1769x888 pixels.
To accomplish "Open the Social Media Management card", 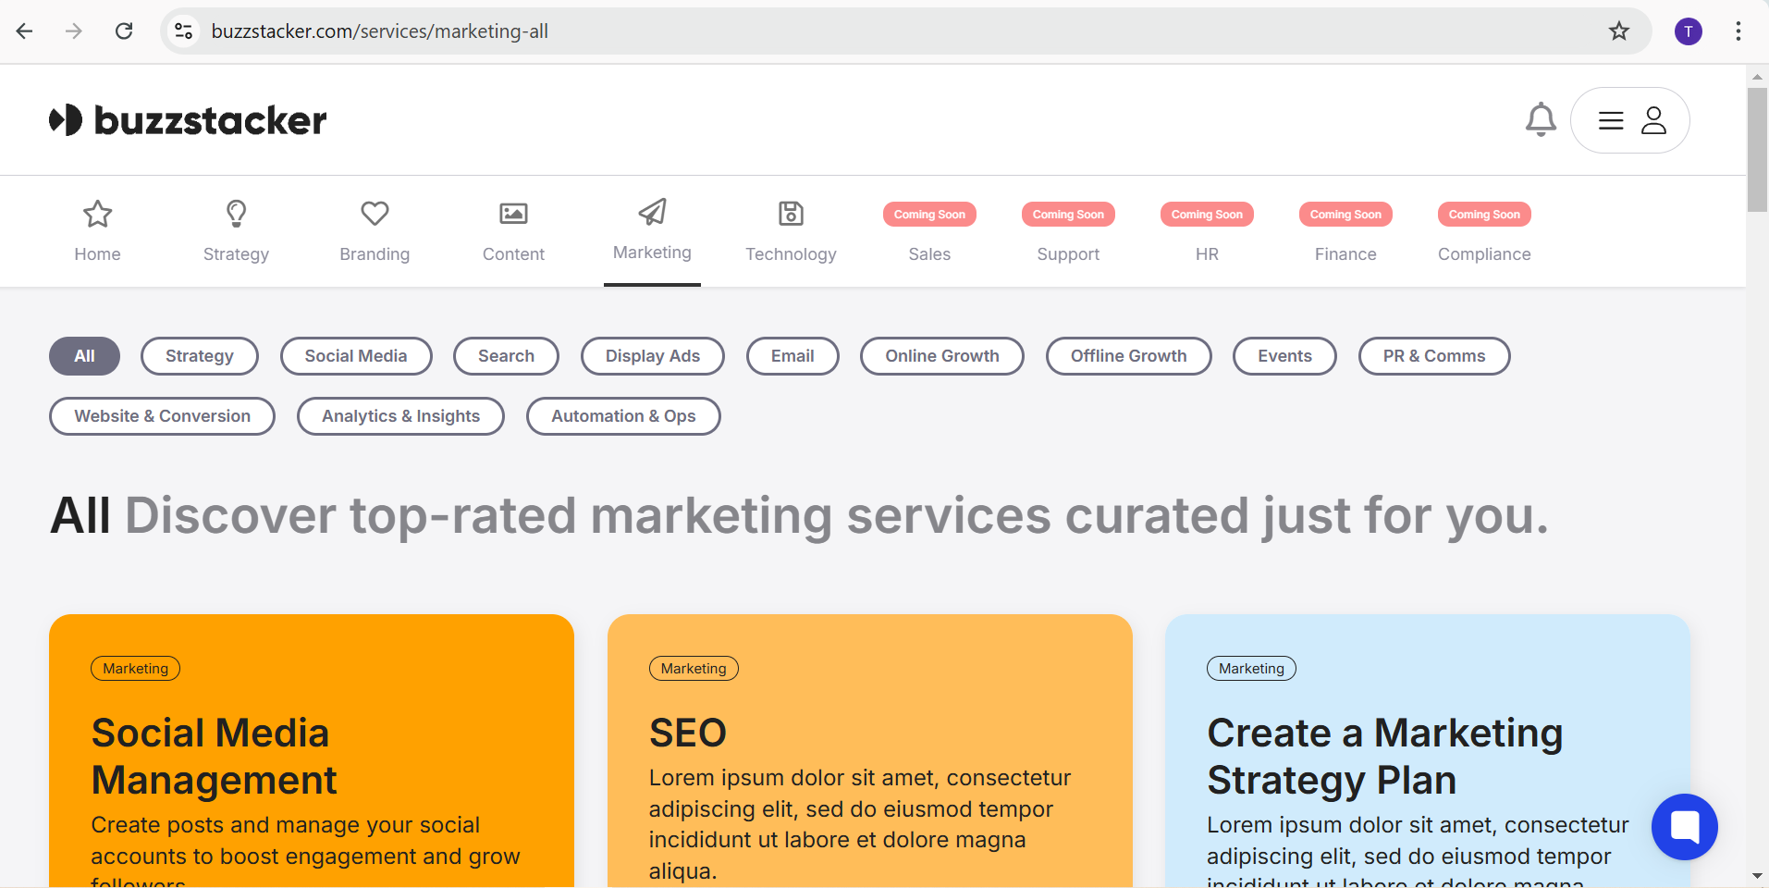I will click(x=312, y=754).
